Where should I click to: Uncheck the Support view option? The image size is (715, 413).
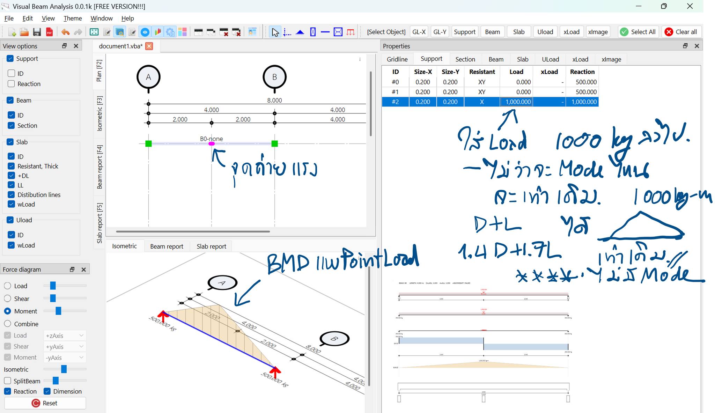coord(10,59)
